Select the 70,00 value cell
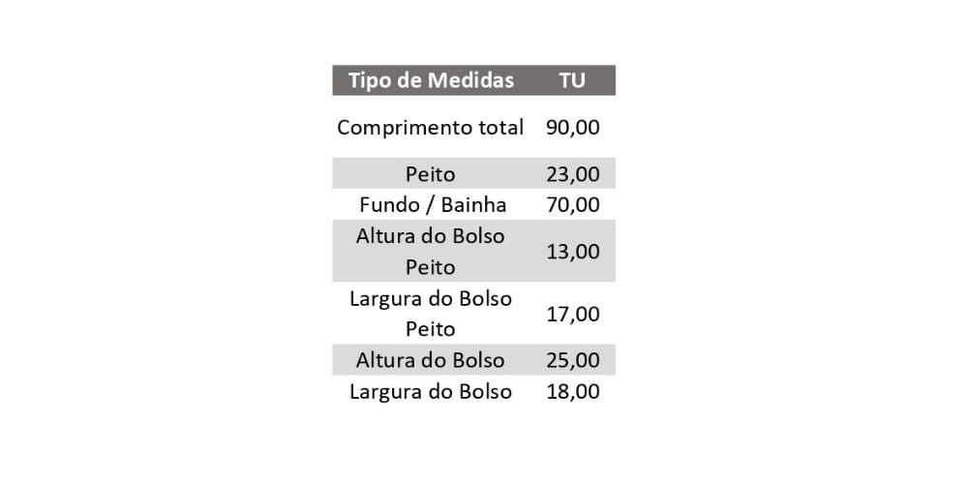This screenshot has height=484, width=968. pos(573,205)
